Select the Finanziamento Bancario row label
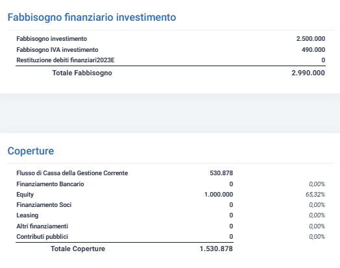Viewport: 340px width, 268px height. click(50, 184)
